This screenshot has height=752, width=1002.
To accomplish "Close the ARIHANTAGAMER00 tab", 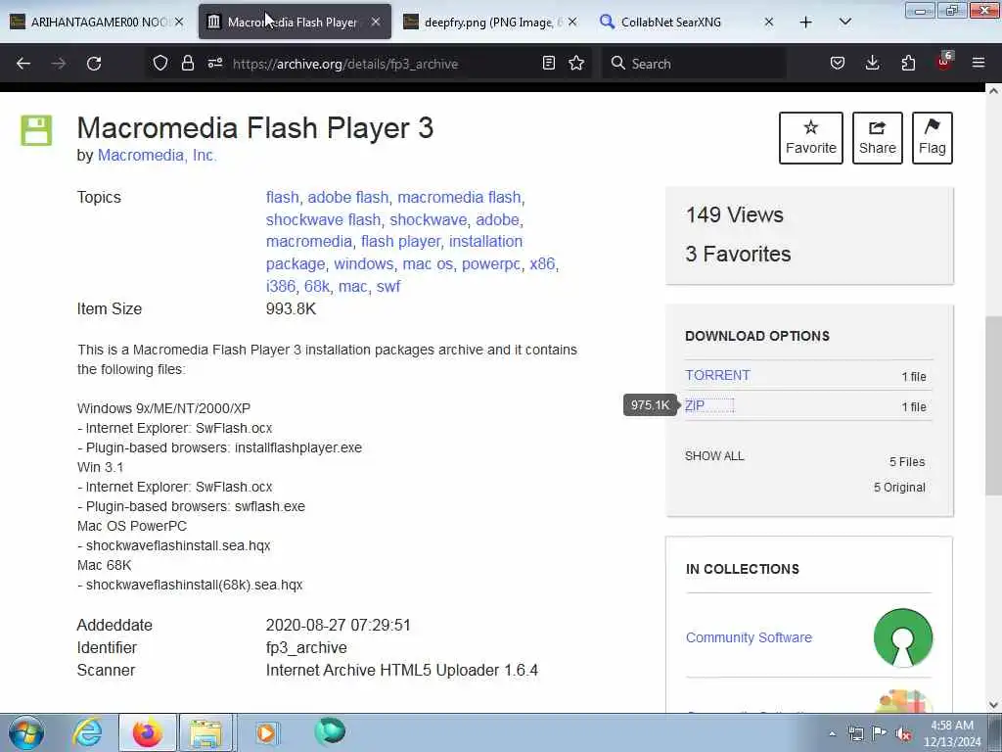I will click(x=179, y=22).
